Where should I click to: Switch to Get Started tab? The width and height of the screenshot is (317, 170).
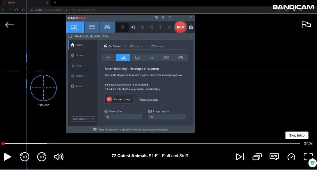pyautogui.click(x=113, y=46)
